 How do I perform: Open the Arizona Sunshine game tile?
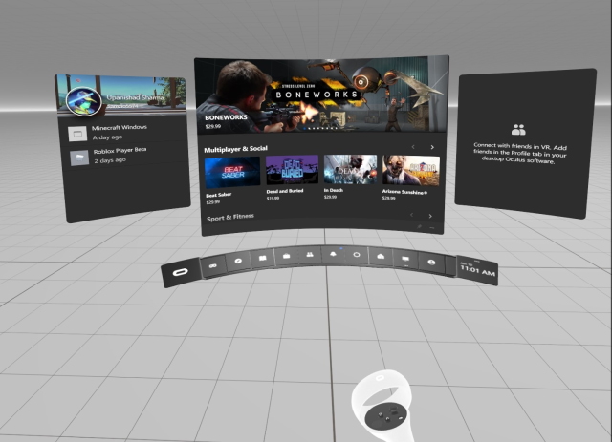(x=410, y=172)
